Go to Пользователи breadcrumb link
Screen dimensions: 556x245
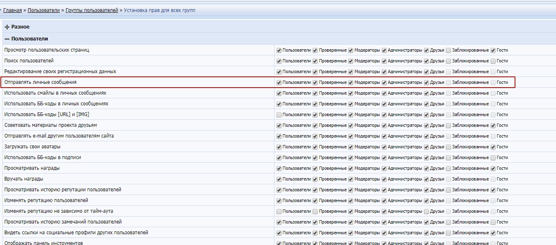43,10
